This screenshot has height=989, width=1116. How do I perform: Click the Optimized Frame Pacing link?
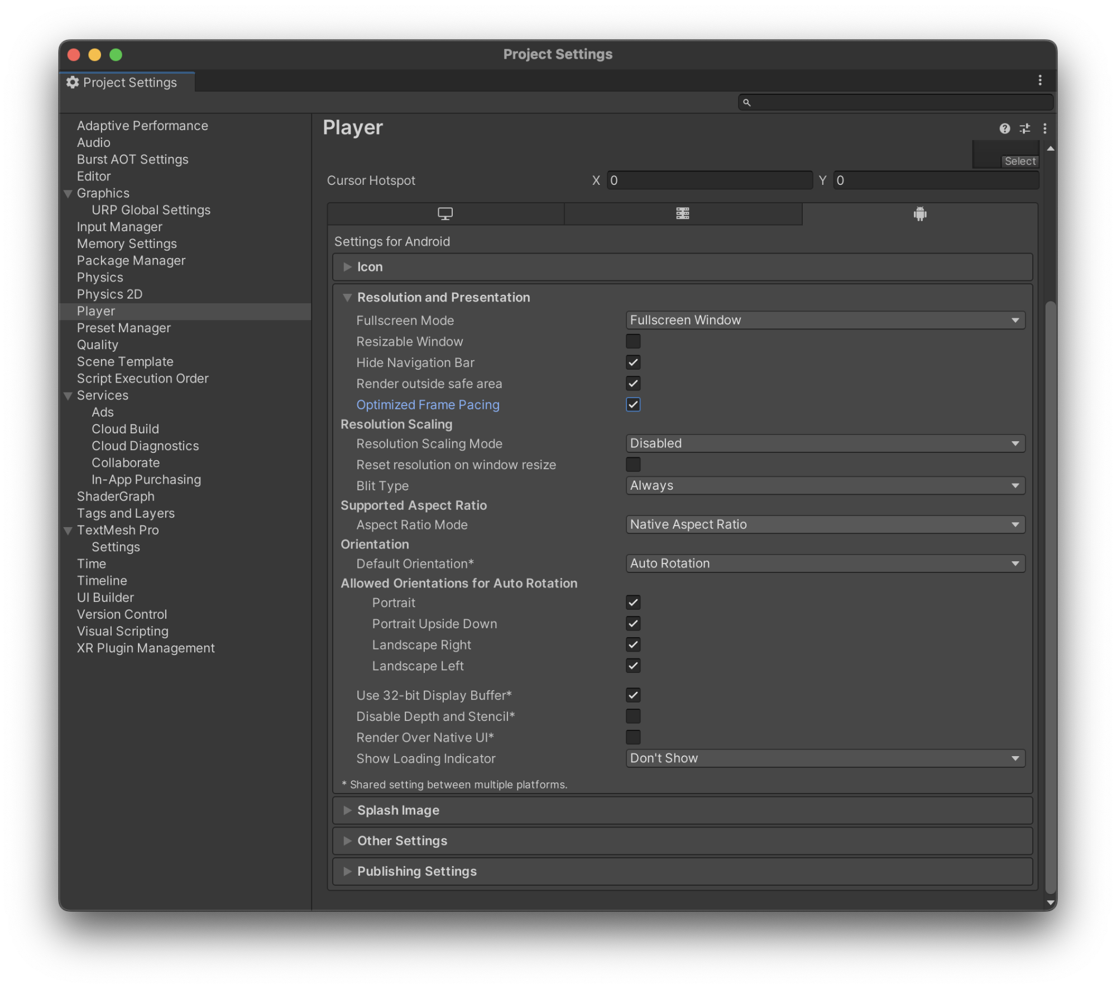428,405
